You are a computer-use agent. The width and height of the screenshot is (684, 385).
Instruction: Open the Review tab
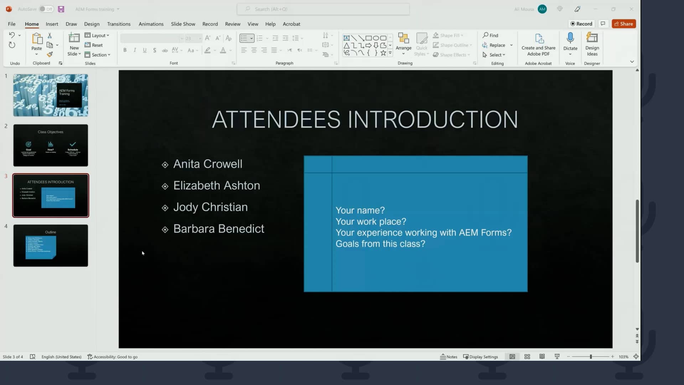tap(232, 24)
